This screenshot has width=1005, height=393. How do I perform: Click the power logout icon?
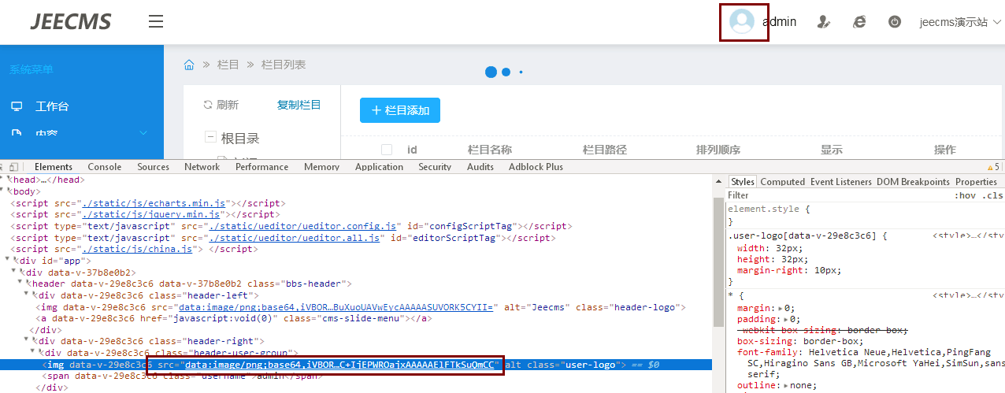click(895, 22)
